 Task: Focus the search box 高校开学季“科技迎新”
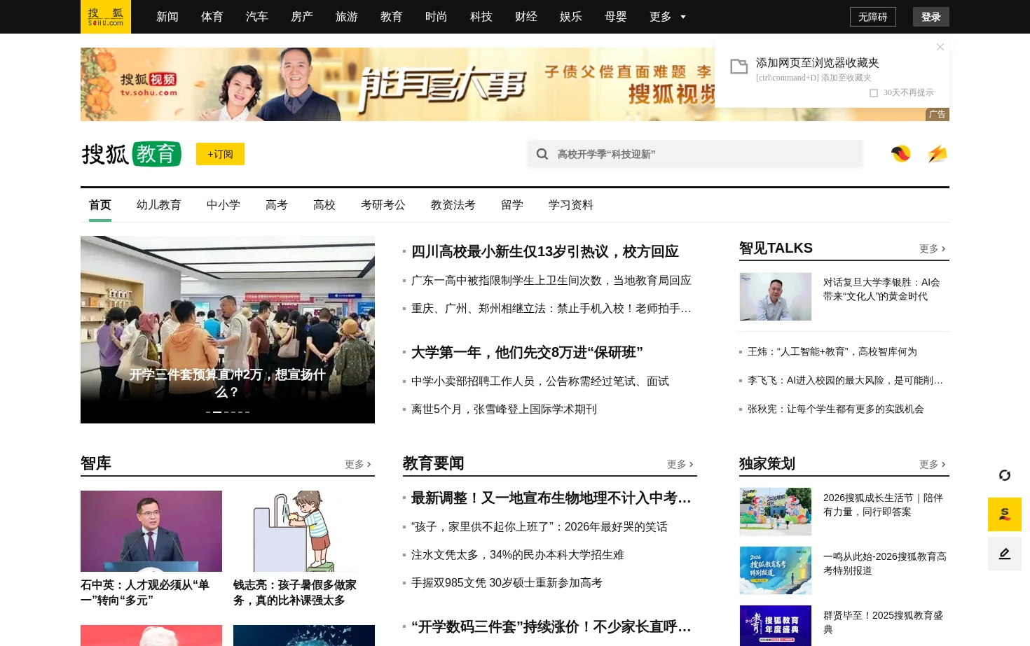(695, 154)
